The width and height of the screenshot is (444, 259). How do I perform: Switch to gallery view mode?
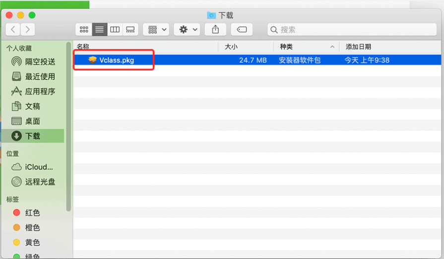coord(130,30)
